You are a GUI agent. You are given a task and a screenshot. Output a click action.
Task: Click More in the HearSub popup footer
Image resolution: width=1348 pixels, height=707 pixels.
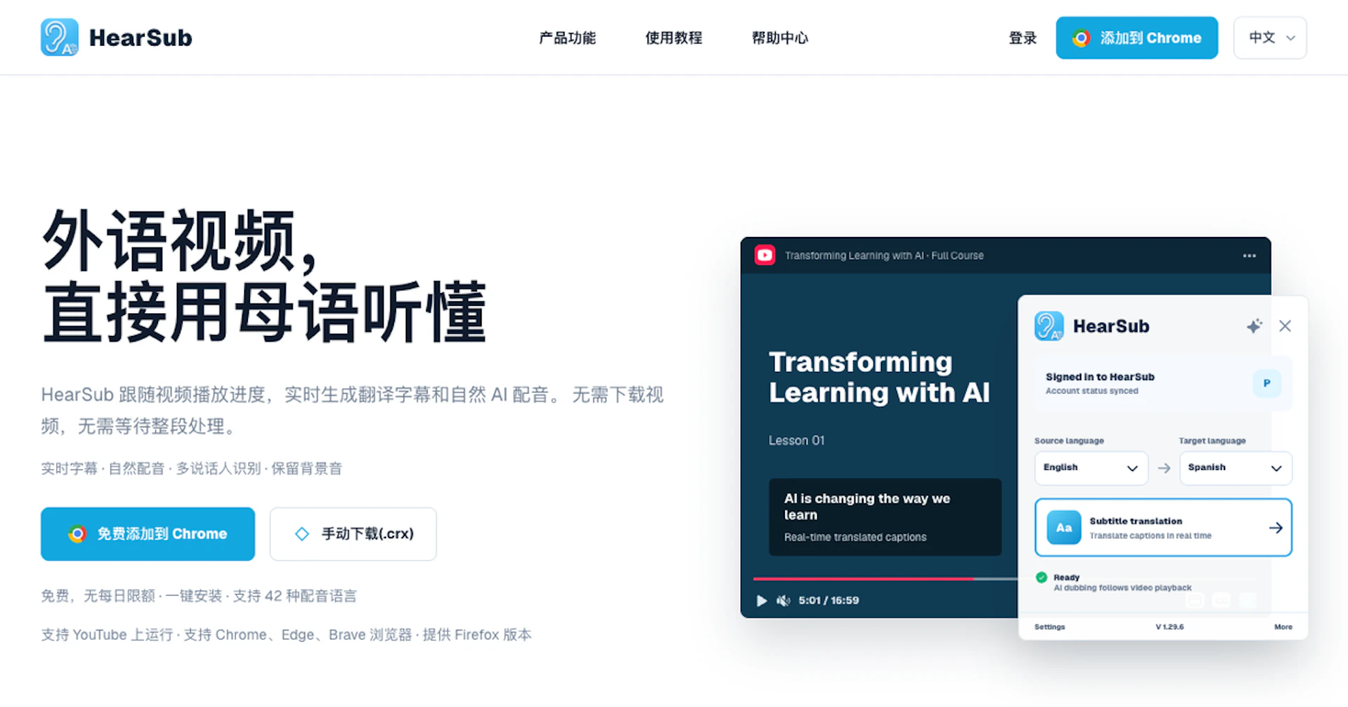1283,626
